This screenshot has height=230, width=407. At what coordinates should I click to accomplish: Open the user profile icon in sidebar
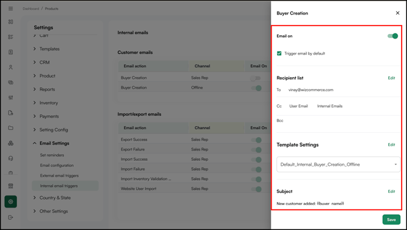point(11,67)
